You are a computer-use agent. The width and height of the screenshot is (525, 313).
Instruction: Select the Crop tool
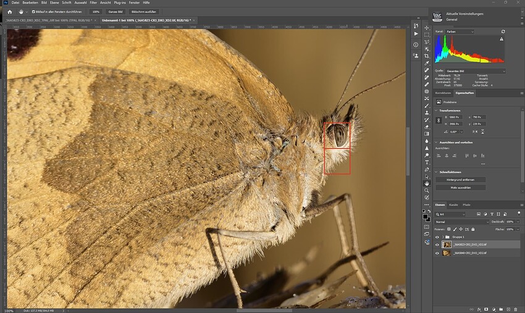tap(427, 56)
